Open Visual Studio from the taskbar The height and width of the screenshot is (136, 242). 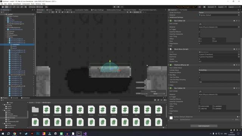point(85,134)
